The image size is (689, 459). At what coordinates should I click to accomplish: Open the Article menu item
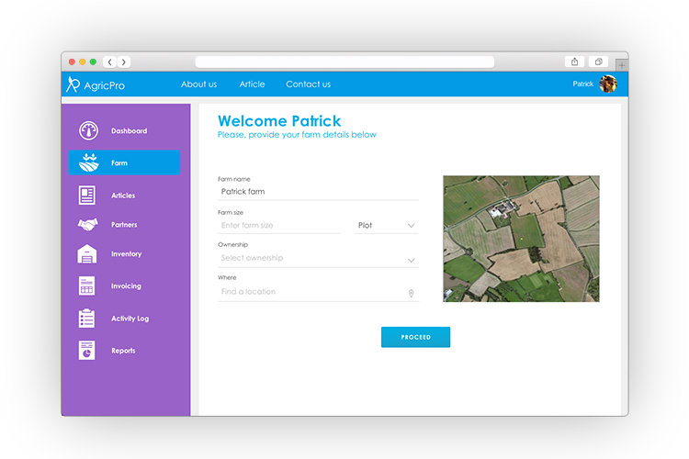253,84
